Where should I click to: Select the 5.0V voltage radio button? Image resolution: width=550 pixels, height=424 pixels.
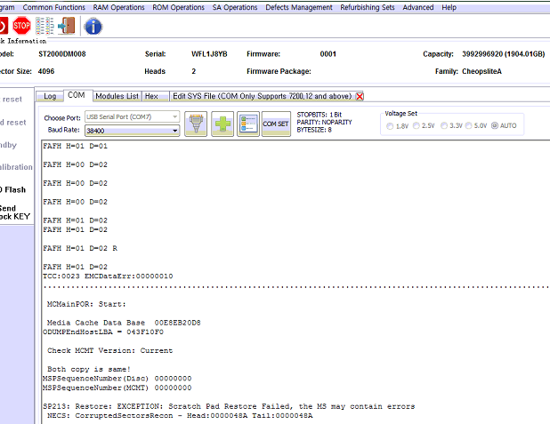(469, 126)
